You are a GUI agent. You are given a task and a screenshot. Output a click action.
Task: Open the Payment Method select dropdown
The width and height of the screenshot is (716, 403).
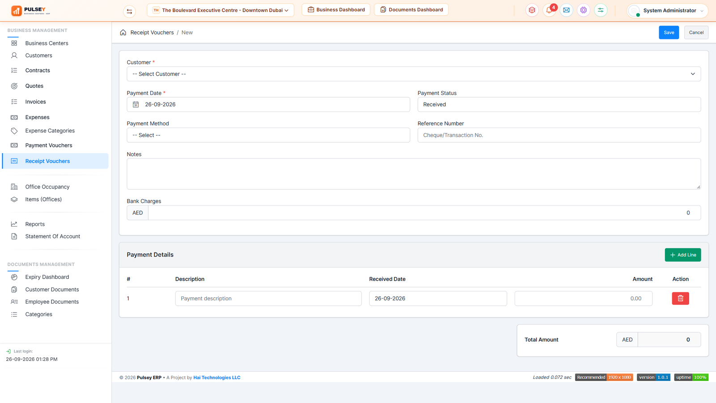click(268, 135)
